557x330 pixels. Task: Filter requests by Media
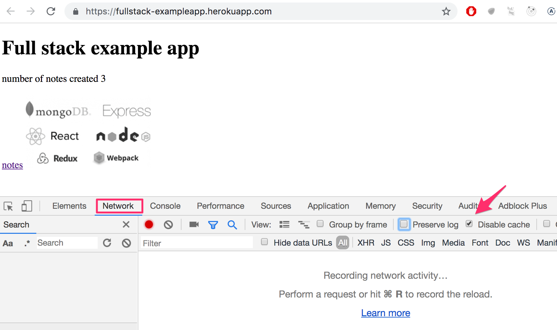(x=453, y=243)
